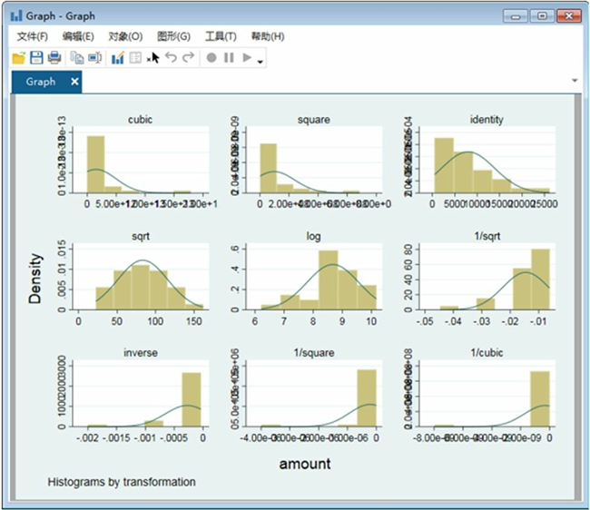Image resolution: width=590 pixels, height=510 pixels.
Task: Open the 文件(F) menu
Action: (33, 36)
